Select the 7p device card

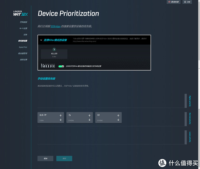(80, 117)
